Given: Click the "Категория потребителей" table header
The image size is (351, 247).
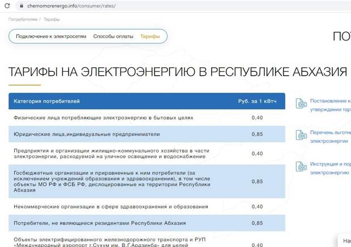Looking at the screenshot, I should click(x=47, y=101).
